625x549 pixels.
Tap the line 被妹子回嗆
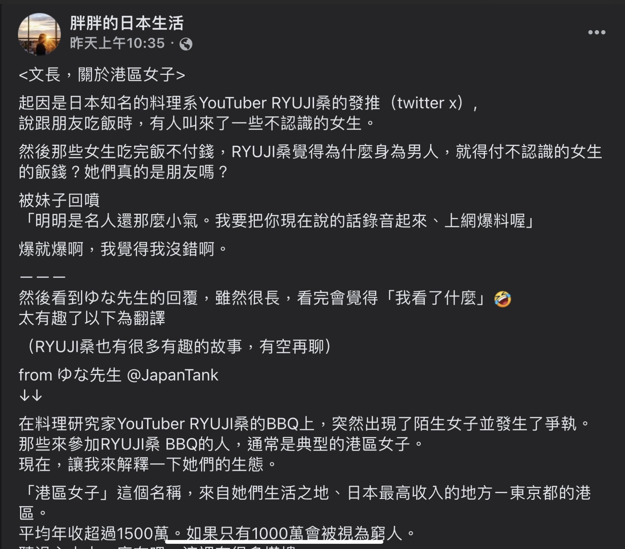click(x=59, y=200)
